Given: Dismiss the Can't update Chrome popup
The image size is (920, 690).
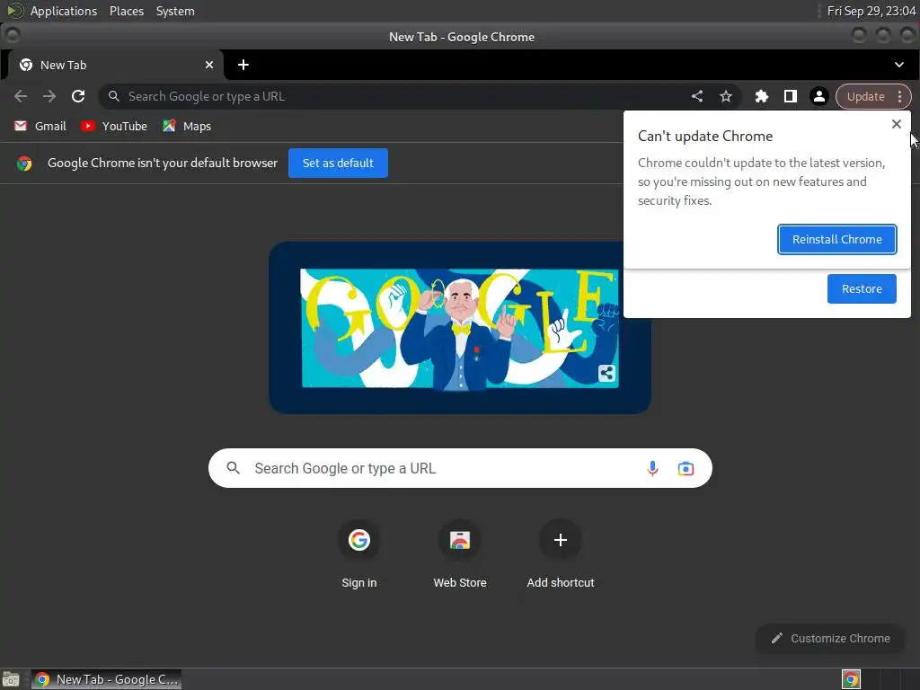Looking at the screenshot, I should tap(896, 124).
